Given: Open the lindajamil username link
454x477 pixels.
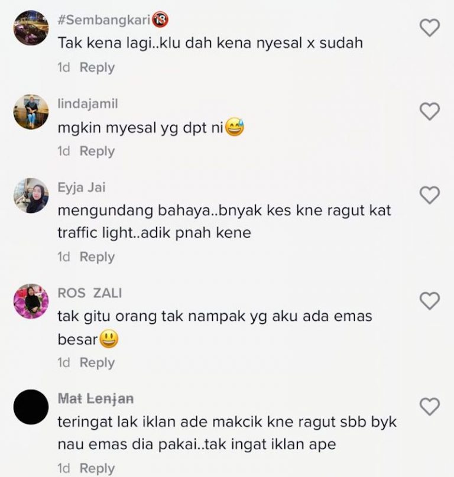Looking at the screenshot, I should click(x=87, y=104).
